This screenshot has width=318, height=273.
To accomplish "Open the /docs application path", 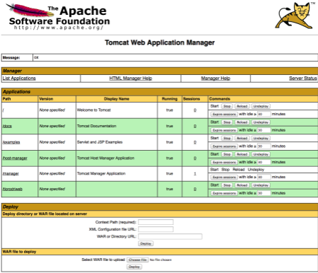I will point(7,126).
